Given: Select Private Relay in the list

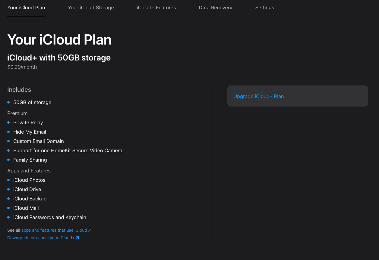Looking at the screenshot, I should pyautogui.click(x=28, y=122).
